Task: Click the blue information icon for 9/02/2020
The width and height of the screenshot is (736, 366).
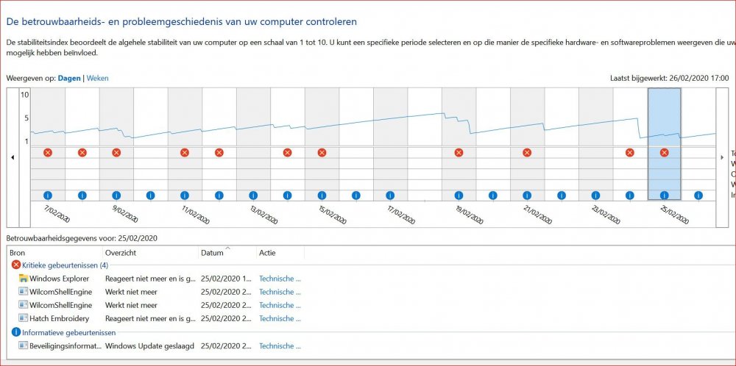Action: pos(116,195)
